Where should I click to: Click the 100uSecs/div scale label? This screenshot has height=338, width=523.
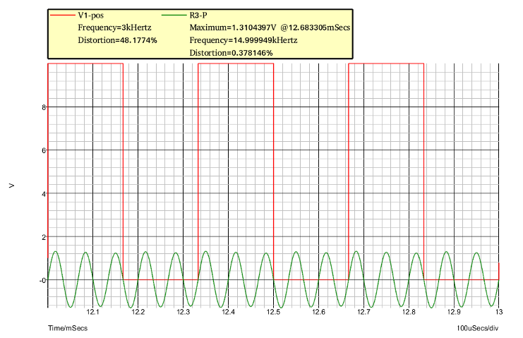tap(478, 328)
